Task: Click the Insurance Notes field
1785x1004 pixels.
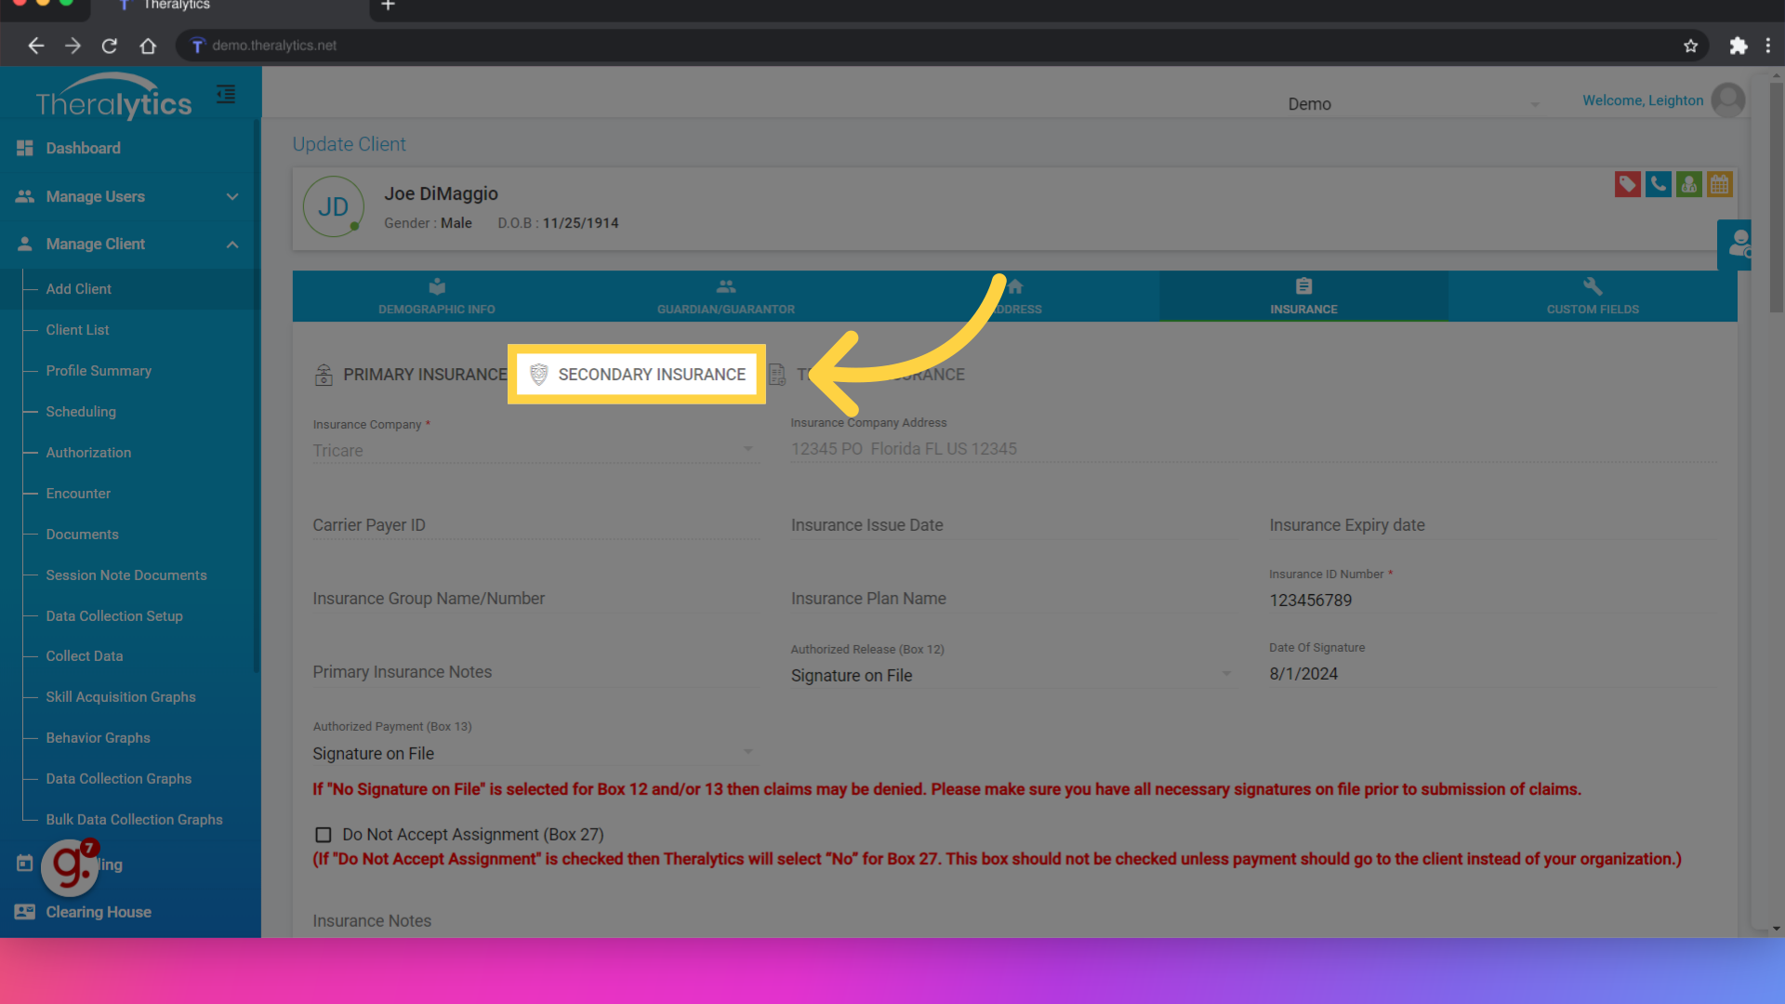Action: tap(1013, 921)
